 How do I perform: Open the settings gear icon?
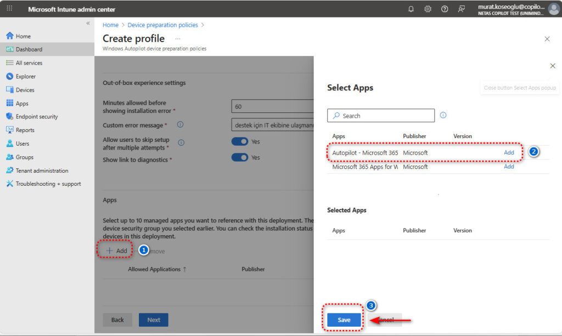428,9
